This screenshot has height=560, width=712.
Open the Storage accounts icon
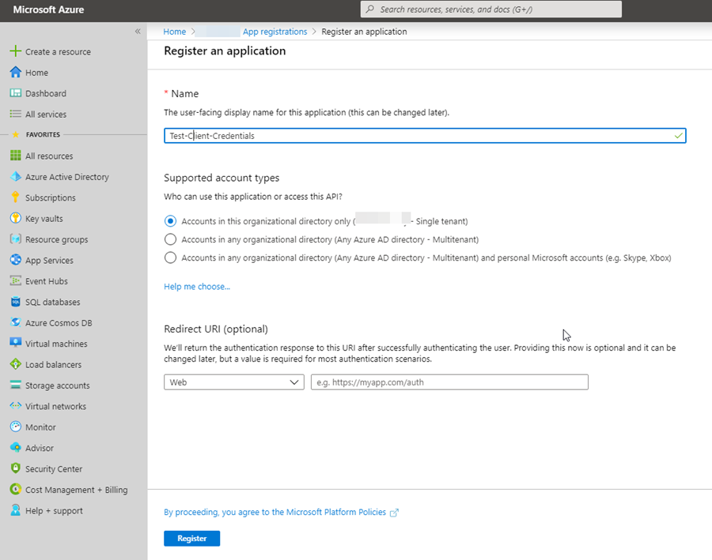(16, 385)
